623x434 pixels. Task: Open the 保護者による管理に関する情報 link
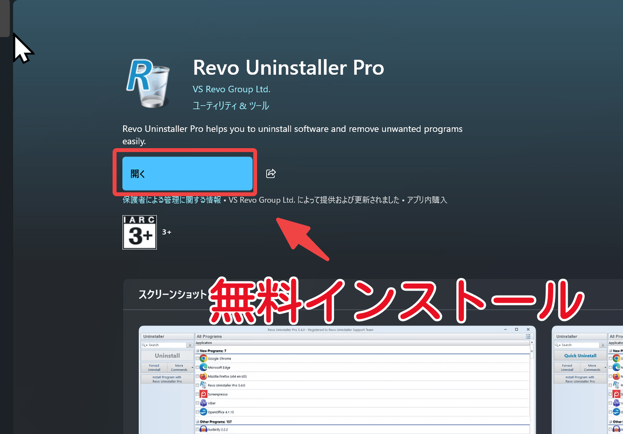(172, 200)
